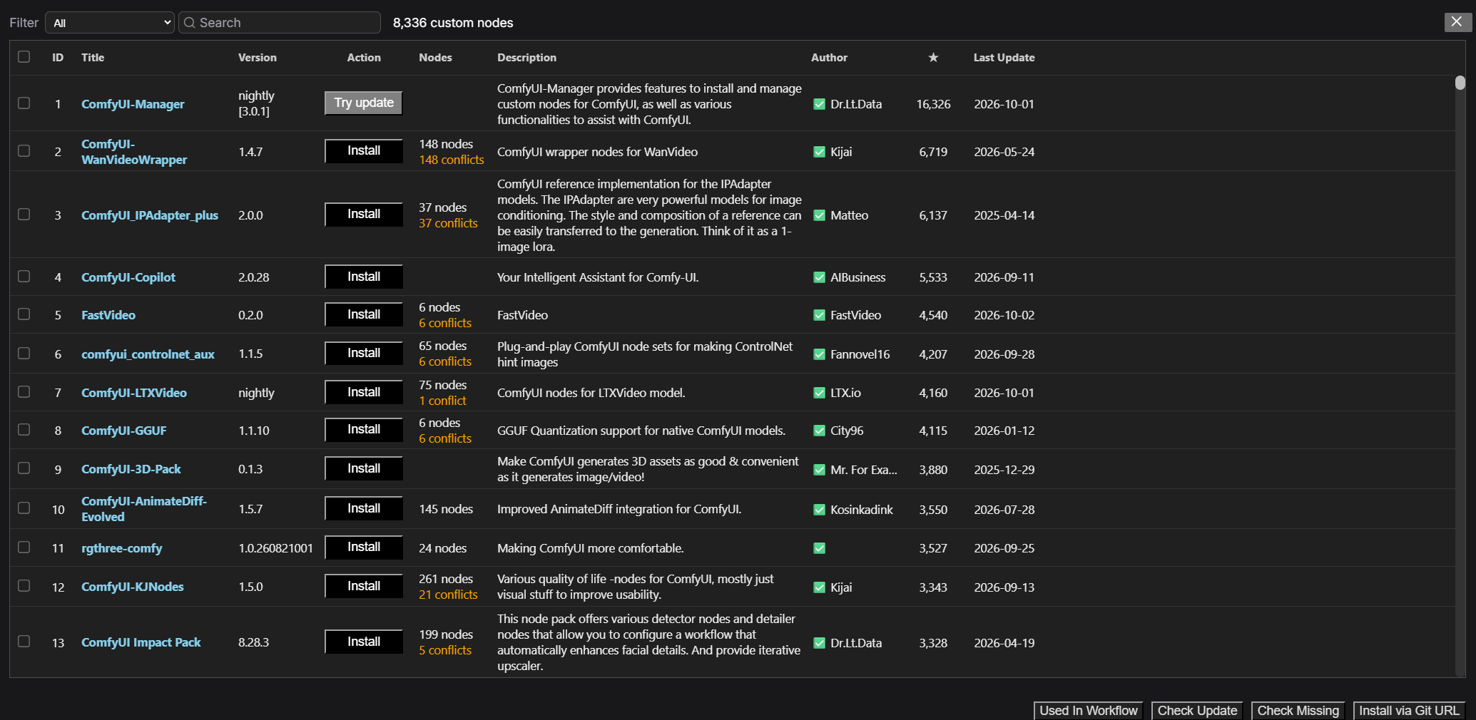
Task: Tick the FastVideo row checkbox
Action: (x=24, y=314)
